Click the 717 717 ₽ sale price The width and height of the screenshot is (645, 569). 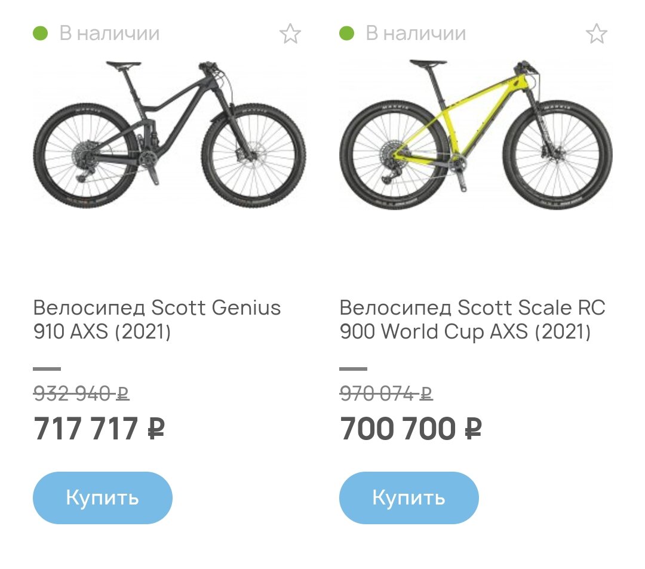coord(99,429)
